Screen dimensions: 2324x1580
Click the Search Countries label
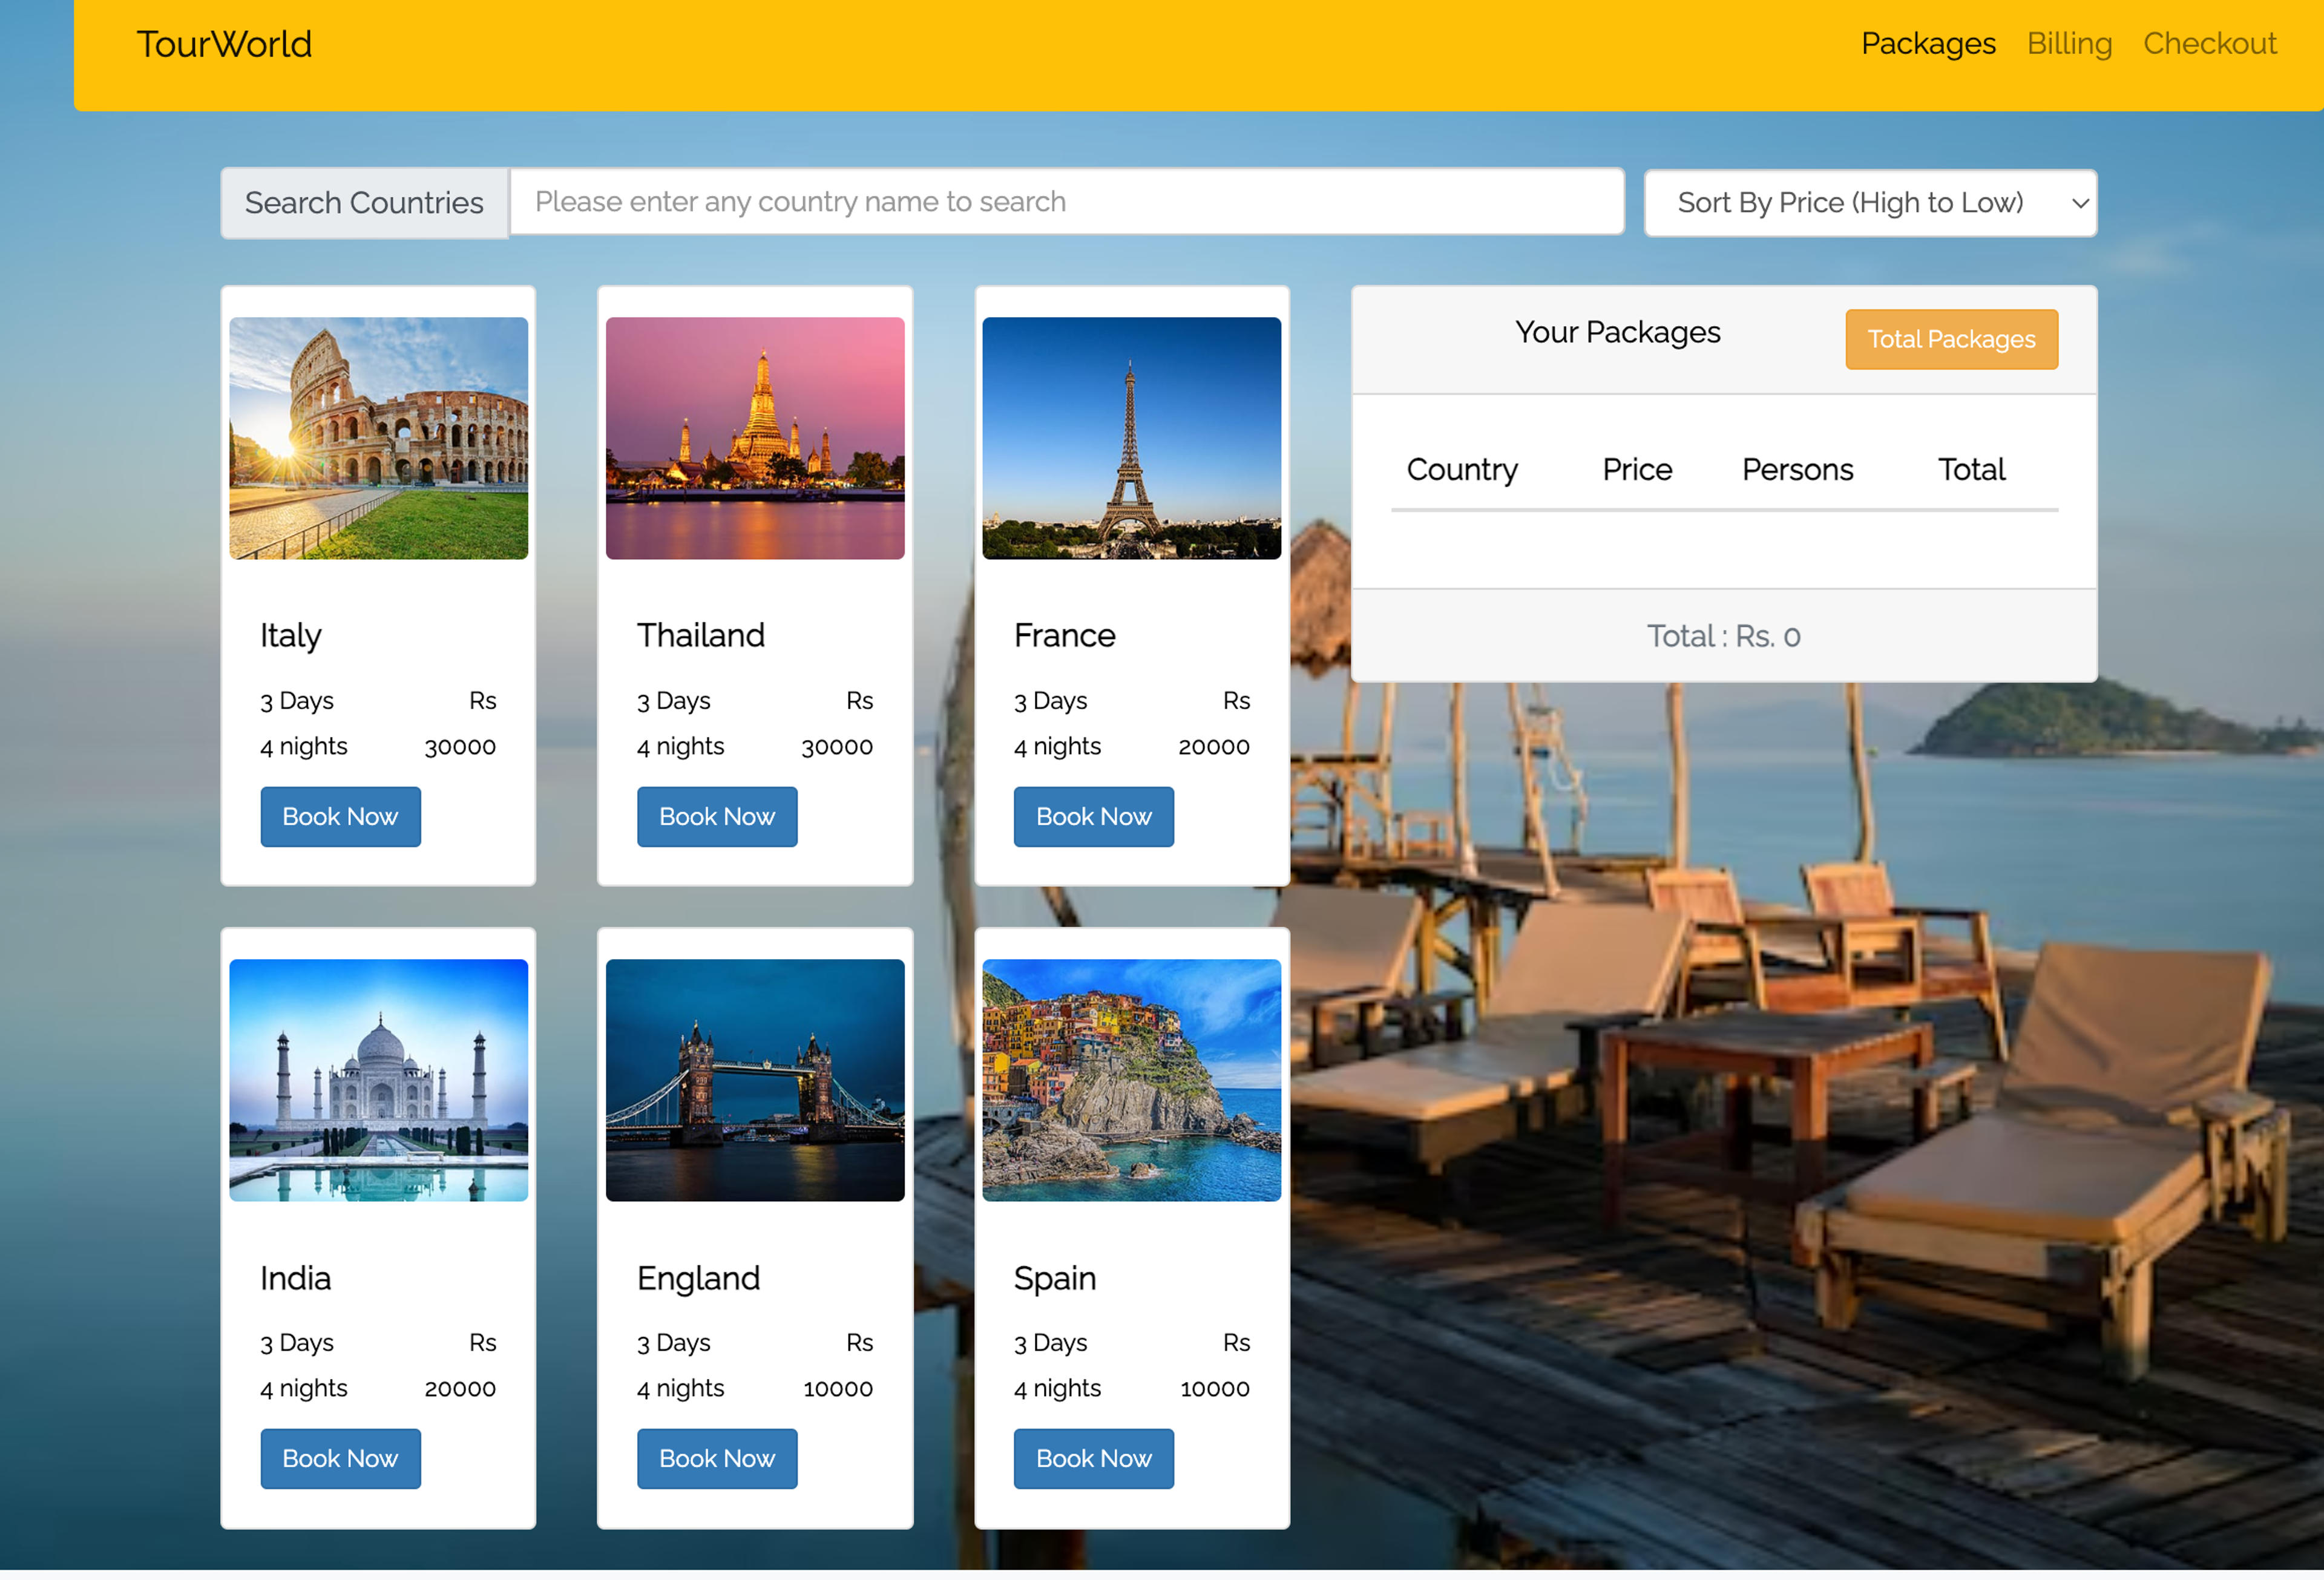point(364,203)
